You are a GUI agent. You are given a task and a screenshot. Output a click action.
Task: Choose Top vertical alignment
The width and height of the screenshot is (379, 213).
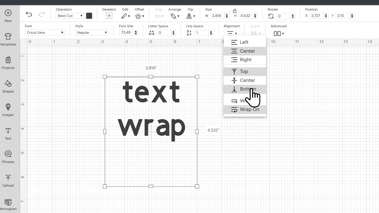(x=245, y=72)
